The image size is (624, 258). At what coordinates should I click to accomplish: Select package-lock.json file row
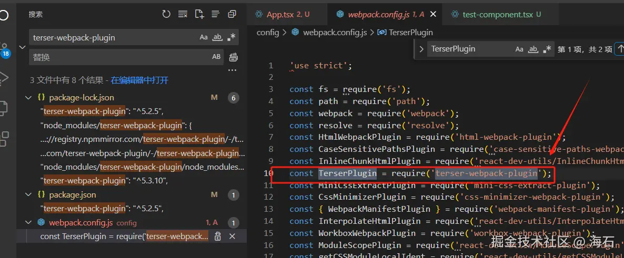(x=132, y=97)
